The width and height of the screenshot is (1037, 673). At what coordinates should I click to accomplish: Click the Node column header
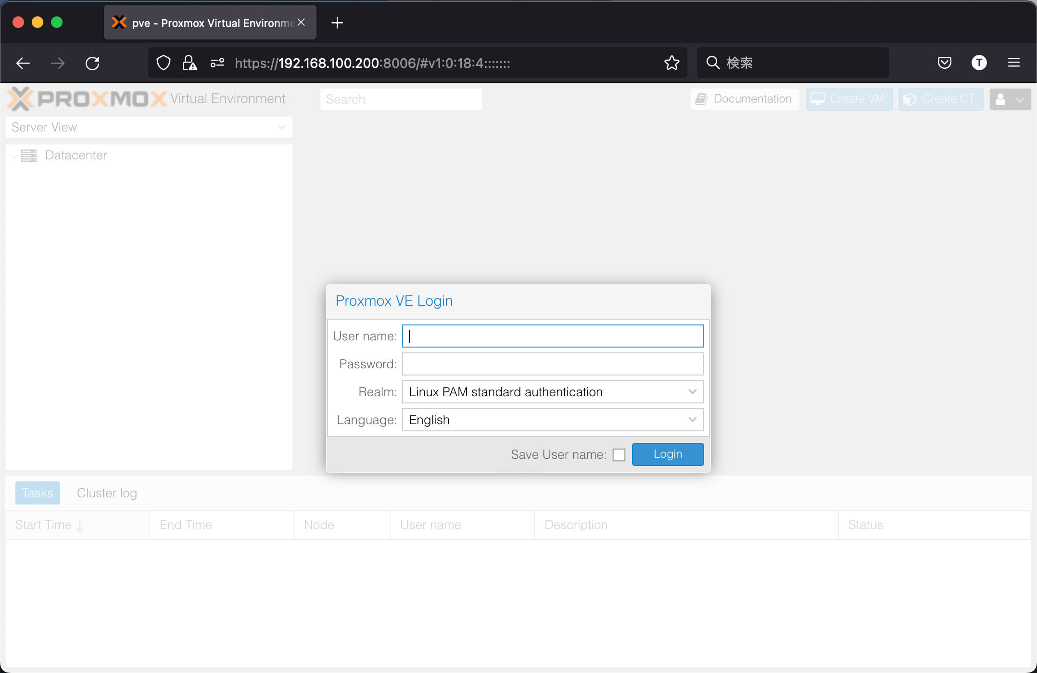pos(342,525)
